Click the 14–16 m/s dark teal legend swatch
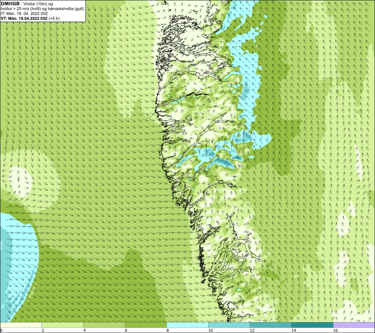 tap(312, 325)
